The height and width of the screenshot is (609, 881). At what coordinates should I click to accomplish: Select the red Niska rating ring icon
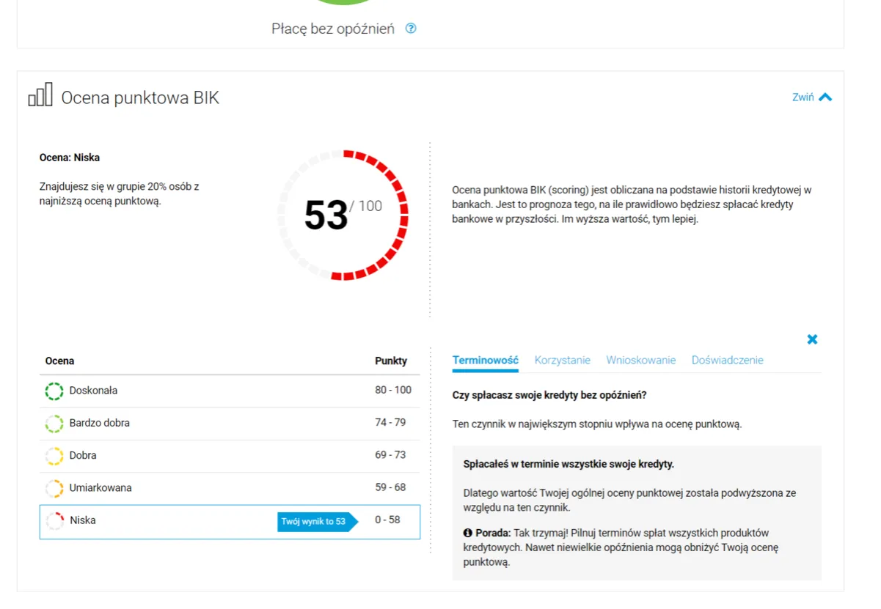(x=54, y=520)
